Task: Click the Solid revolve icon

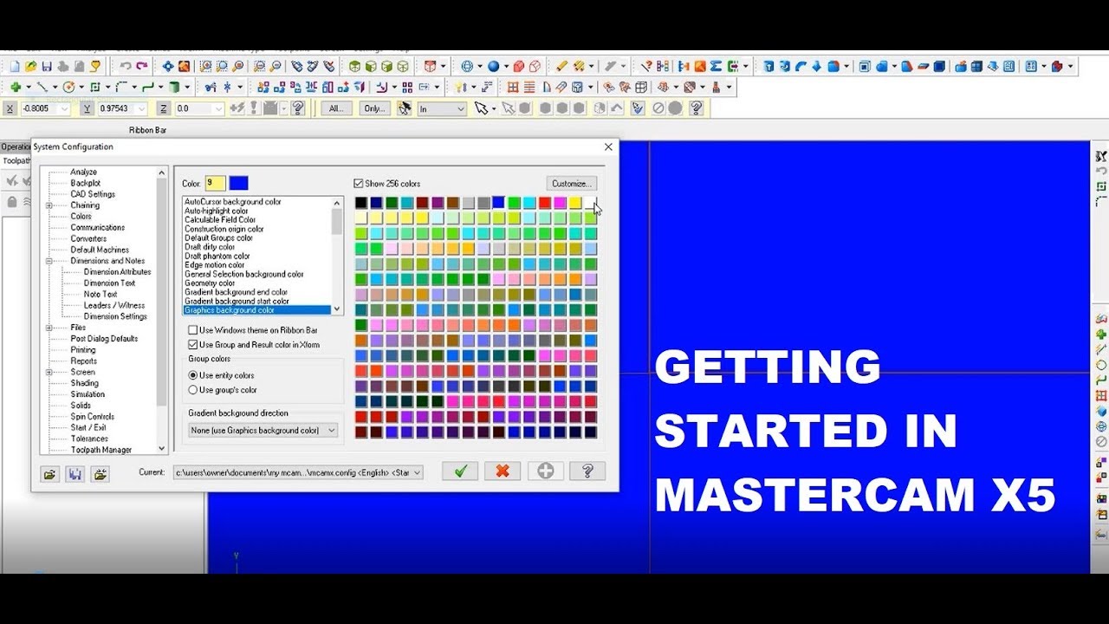Action: 785,66
